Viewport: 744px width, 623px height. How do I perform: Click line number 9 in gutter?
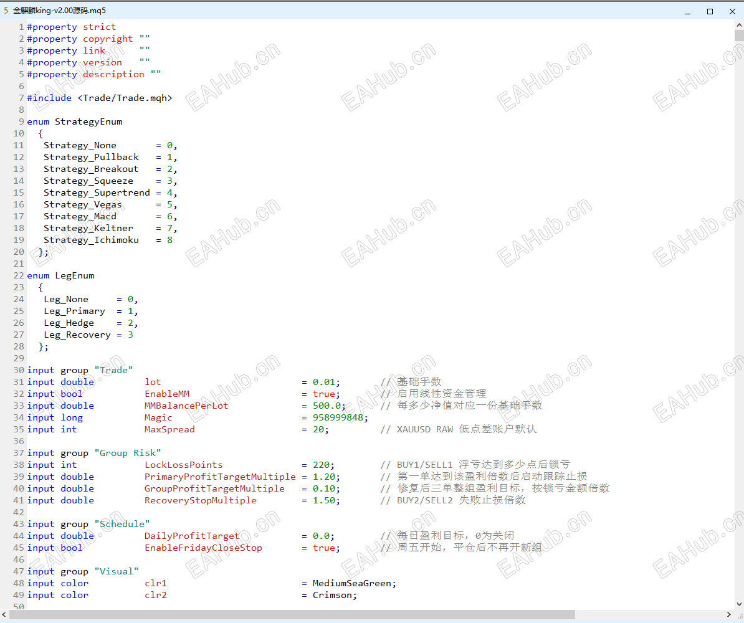click(21, 122)
